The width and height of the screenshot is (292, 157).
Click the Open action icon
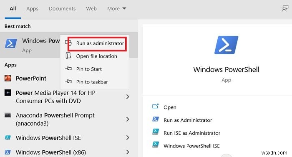pyautogui.click(x=156, y=106)
